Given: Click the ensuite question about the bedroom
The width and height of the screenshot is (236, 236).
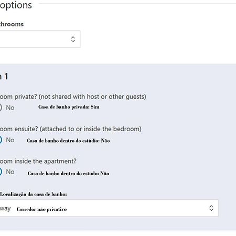Looking at the screenshot, I should point(71,129).
